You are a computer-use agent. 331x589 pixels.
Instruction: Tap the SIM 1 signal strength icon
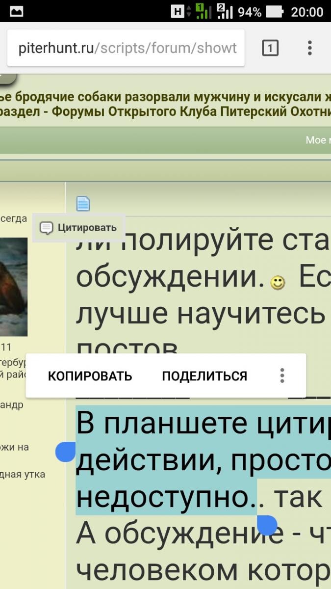coord(204,12)
